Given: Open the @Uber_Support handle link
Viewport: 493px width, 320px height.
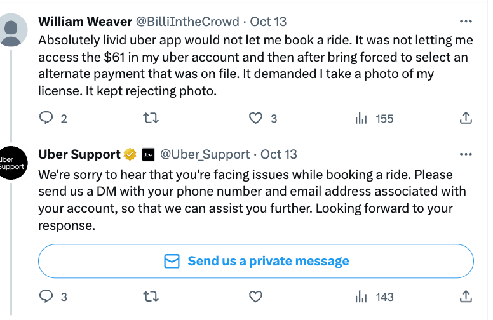Looking at the screenshot, I should tap(205, 154).
